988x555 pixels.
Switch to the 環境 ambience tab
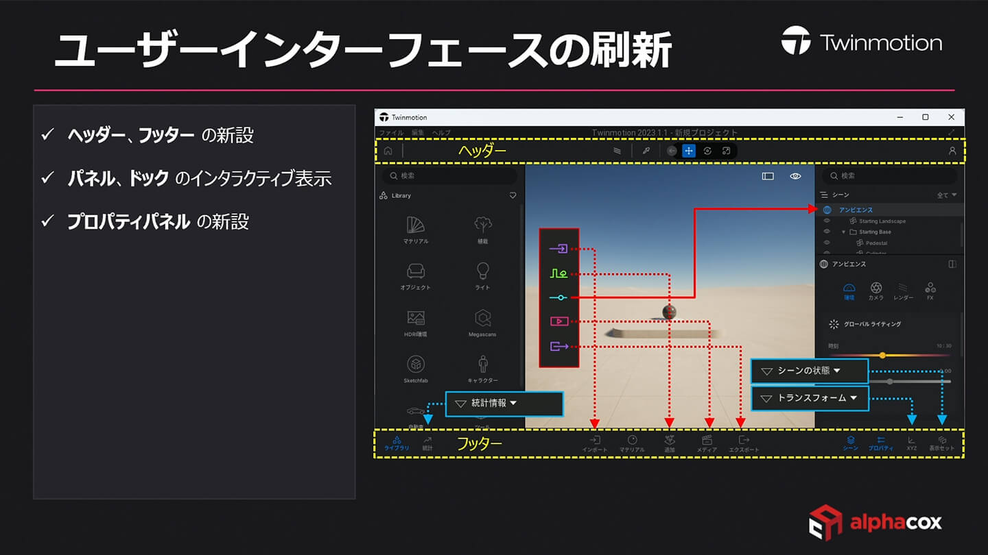click(849, 291)
